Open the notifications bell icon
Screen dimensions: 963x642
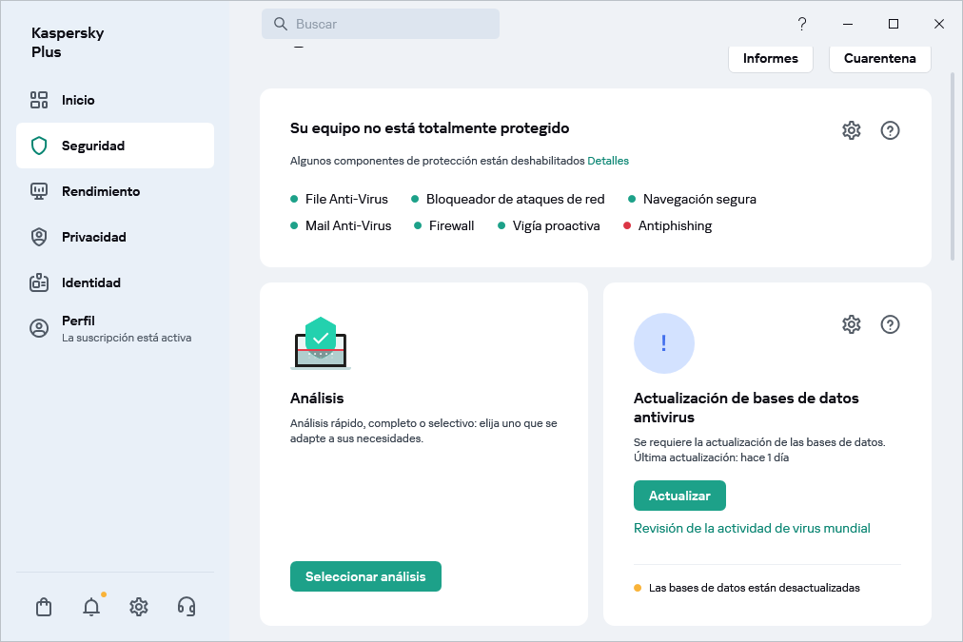[91, 607]
